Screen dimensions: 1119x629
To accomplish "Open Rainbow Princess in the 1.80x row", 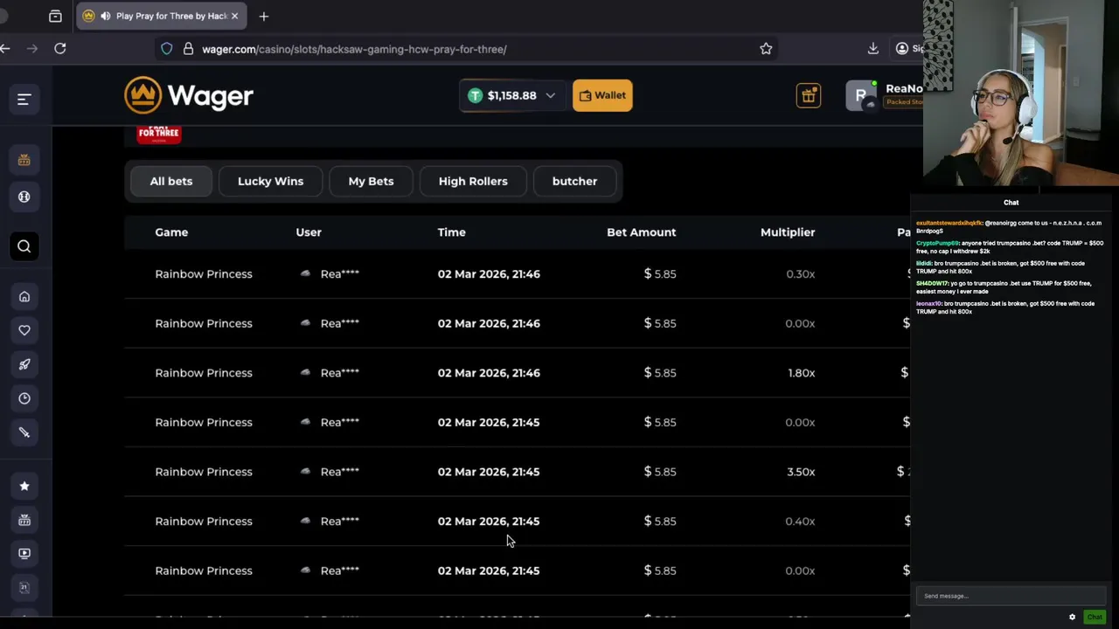I will click(204, 373).
